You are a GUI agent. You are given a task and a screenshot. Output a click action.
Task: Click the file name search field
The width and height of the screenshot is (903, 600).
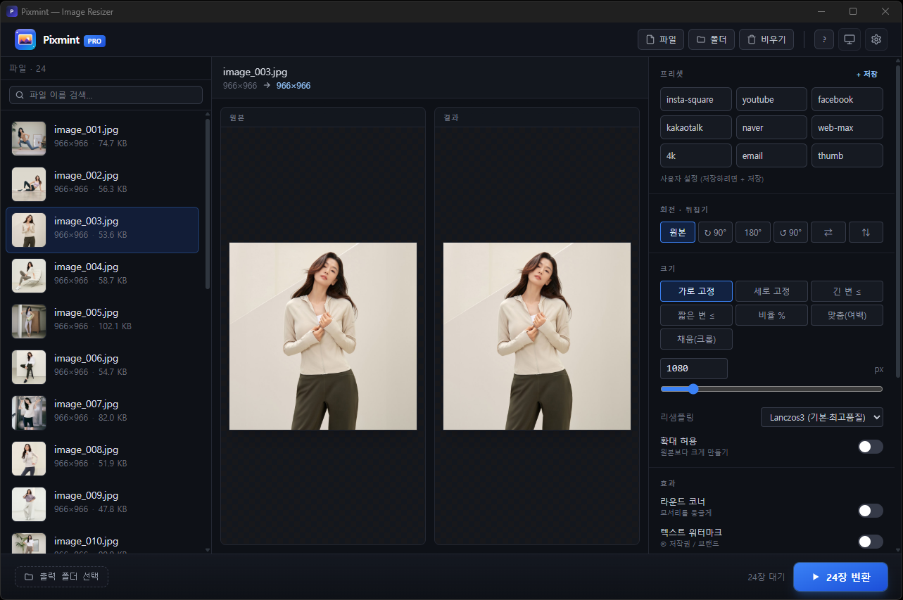click(x=106, y=95)
